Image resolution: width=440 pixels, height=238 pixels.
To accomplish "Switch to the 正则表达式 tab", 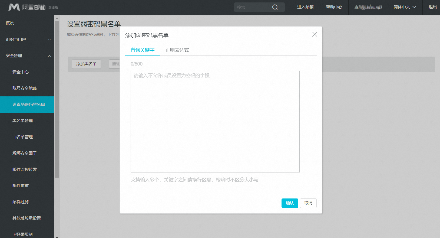I will (x=177, y=50).
